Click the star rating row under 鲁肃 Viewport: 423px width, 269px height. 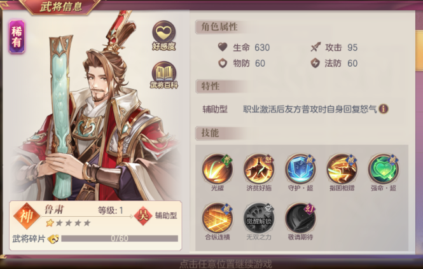pos(68,223)
